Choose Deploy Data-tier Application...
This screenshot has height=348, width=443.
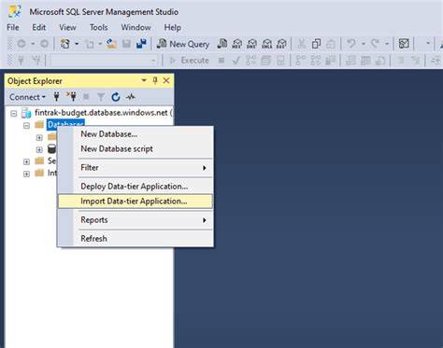[x=136, y=187]
